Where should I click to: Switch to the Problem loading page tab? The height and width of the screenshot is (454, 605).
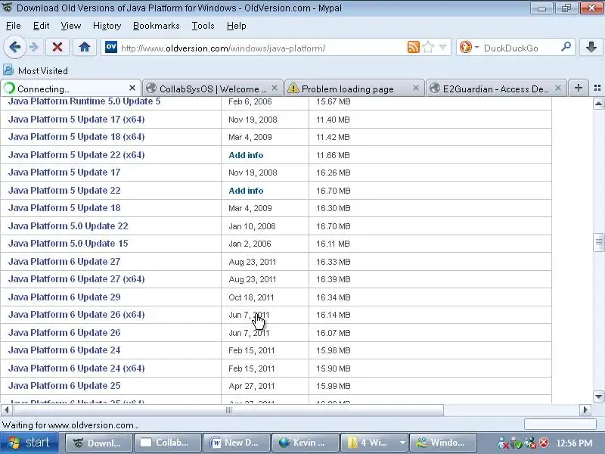tap(354, 89)
